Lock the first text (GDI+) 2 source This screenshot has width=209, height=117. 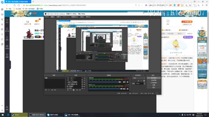(84, 78)
